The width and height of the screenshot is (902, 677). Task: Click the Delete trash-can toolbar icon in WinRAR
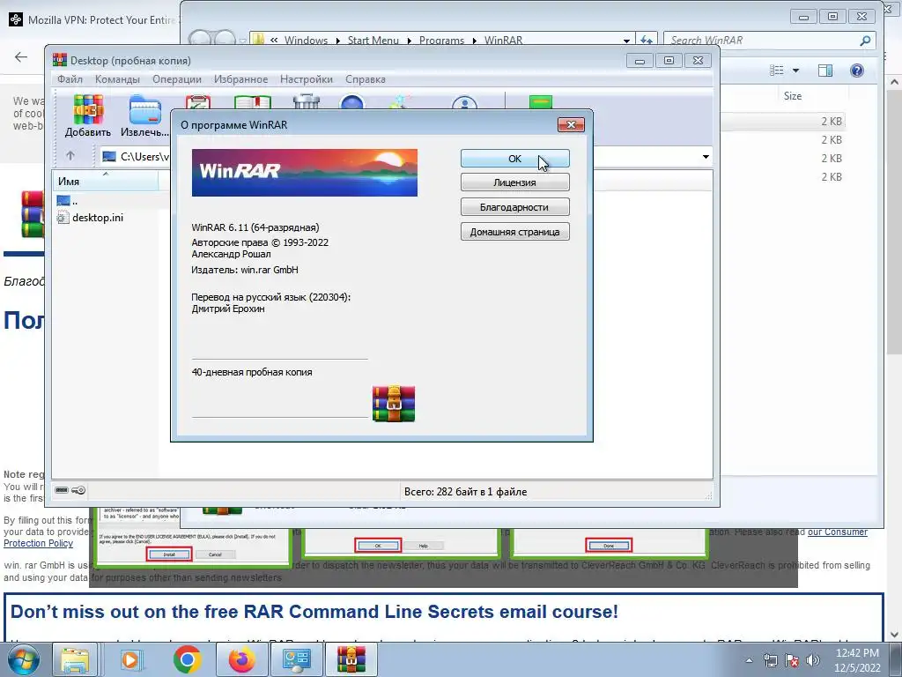pyautogui.click(x=306, y=102)
